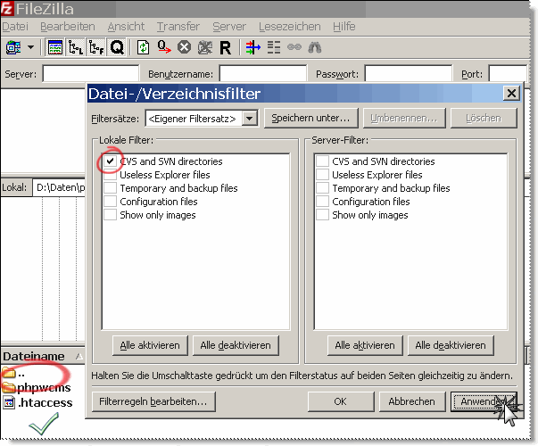
Task: Open the Ansicht menu
Action: pyautogui.click(x=127, y=27)
